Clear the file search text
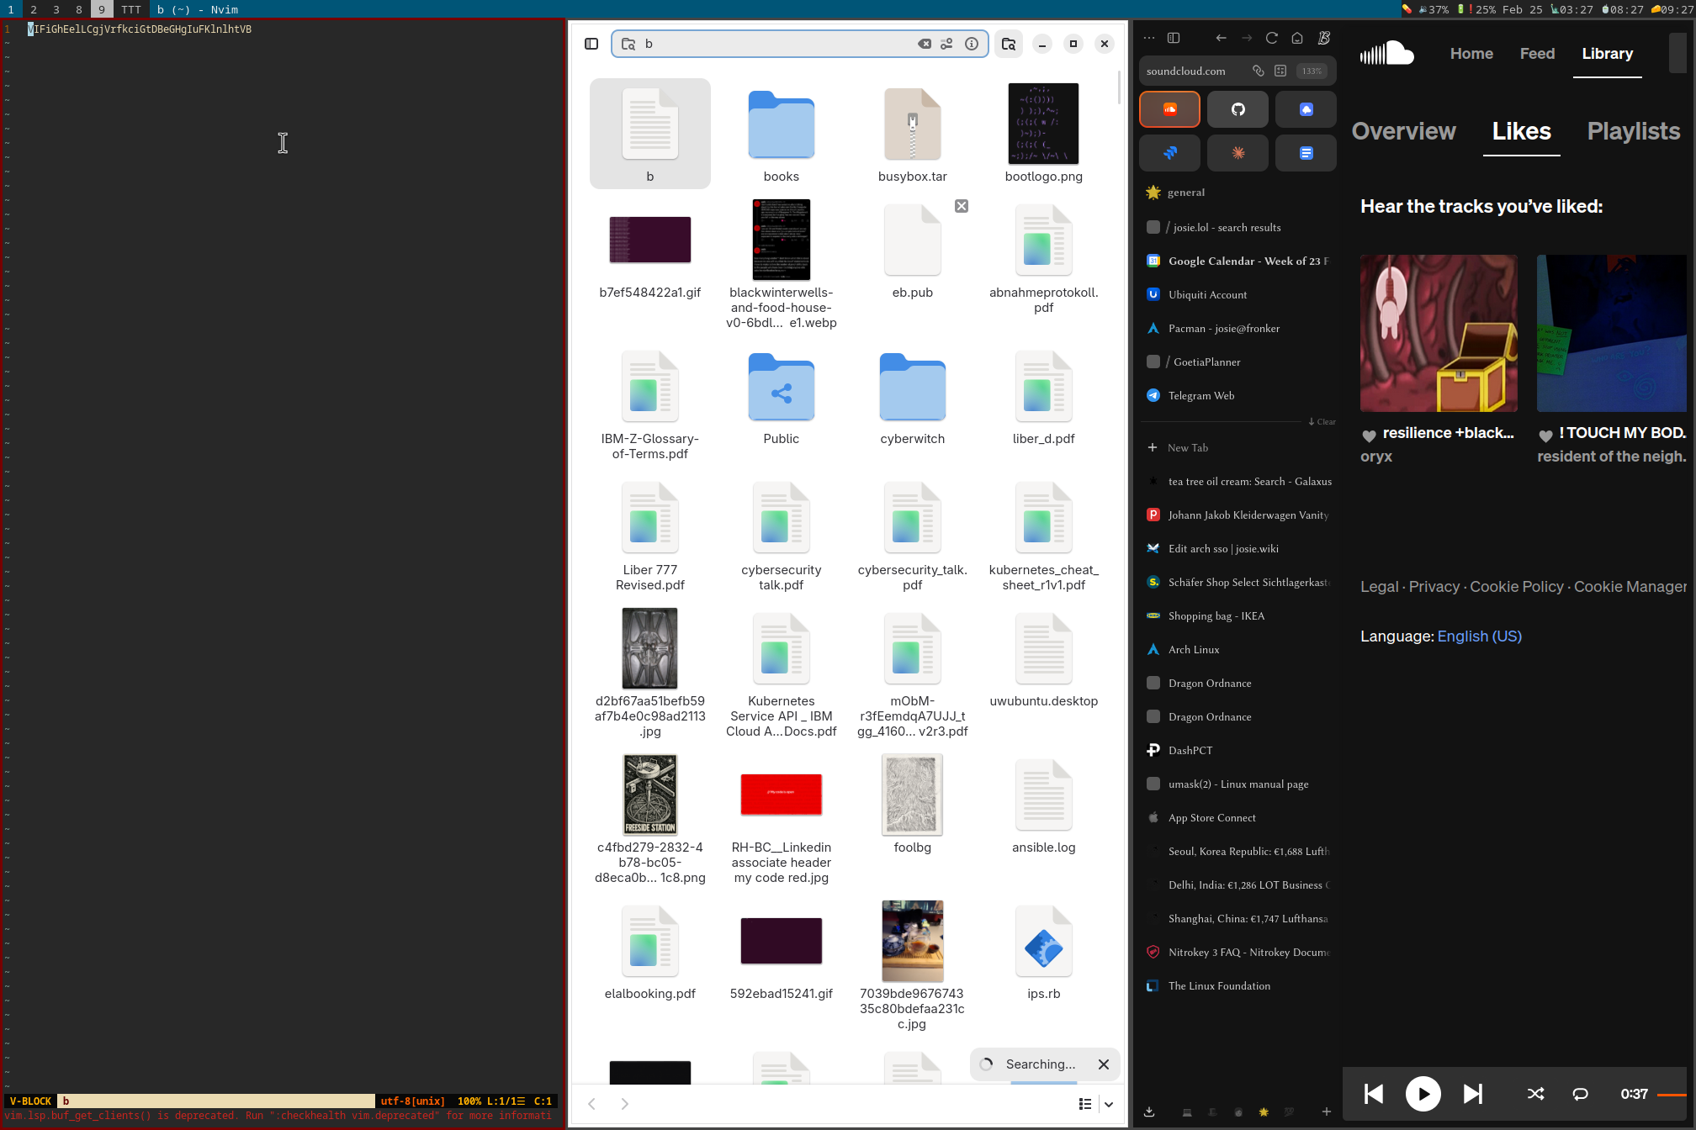1696x1130 pixels. coord(924,44)
